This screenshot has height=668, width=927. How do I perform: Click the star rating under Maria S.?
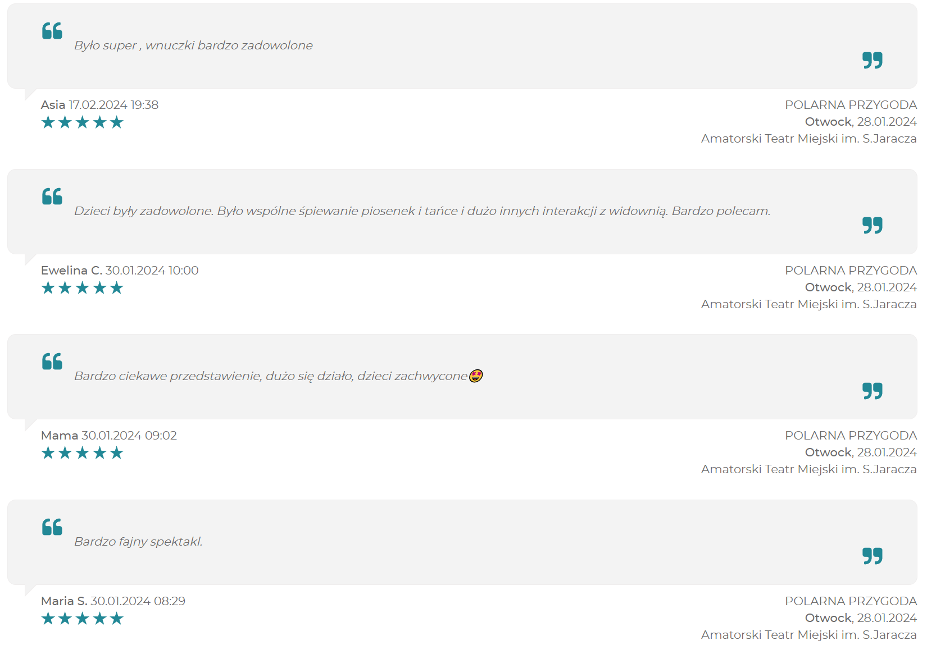(x=82, y=619)
